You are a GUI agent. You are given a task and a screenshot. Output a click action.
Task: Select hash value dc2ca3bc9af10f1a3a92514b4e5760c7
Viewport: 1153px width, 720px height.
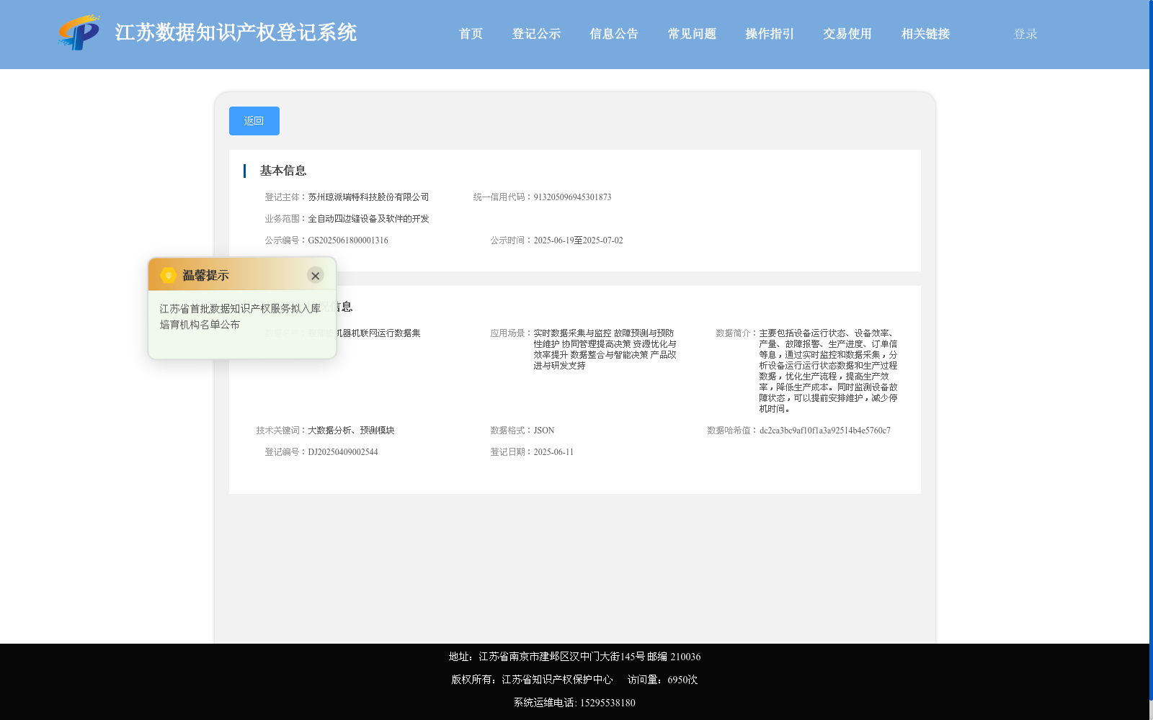click(x=825, y=431)
